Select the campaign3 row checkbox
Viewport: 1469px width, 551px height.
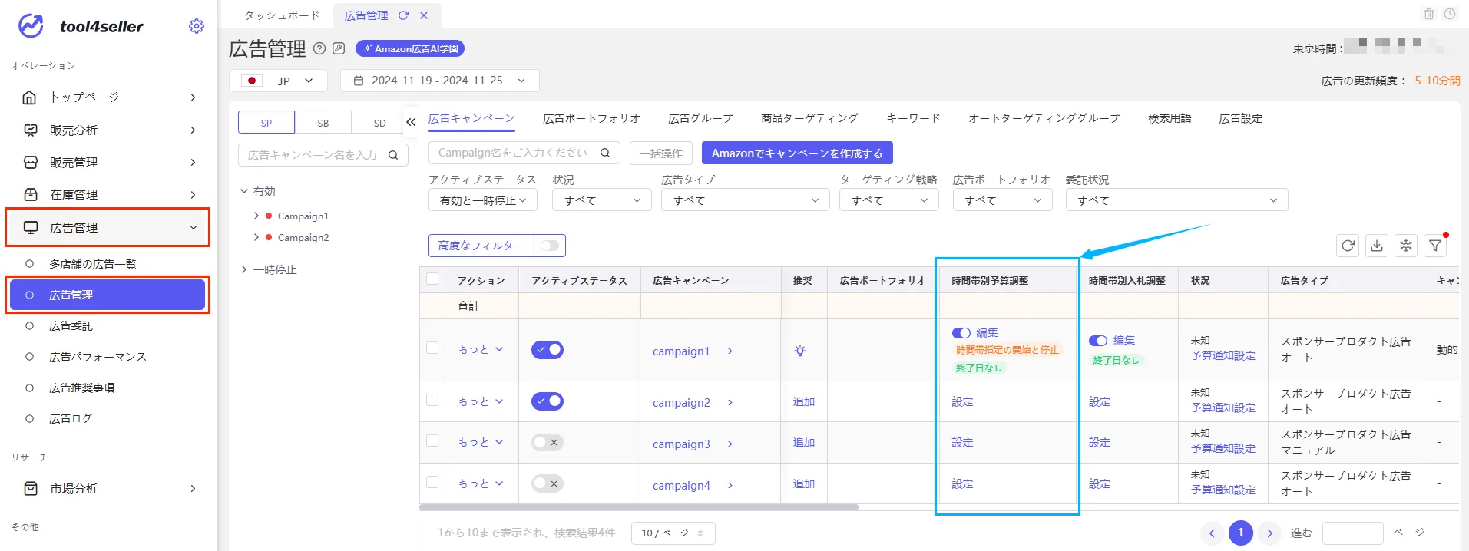[432, 440]
